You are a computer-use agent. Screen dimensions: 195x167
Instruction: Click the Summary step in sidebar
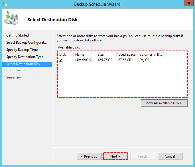click(13, 77)
